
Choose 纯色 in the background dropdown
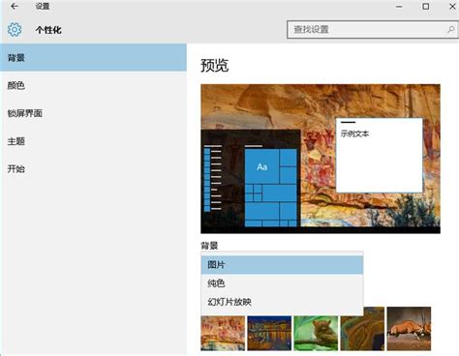tap(282, 283)
